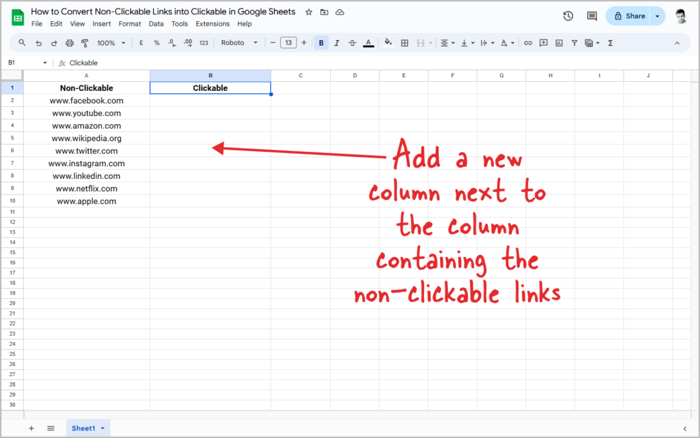Viewport: 700px width, 438px height.
Task: Open the text color picker
Action: 368,43
